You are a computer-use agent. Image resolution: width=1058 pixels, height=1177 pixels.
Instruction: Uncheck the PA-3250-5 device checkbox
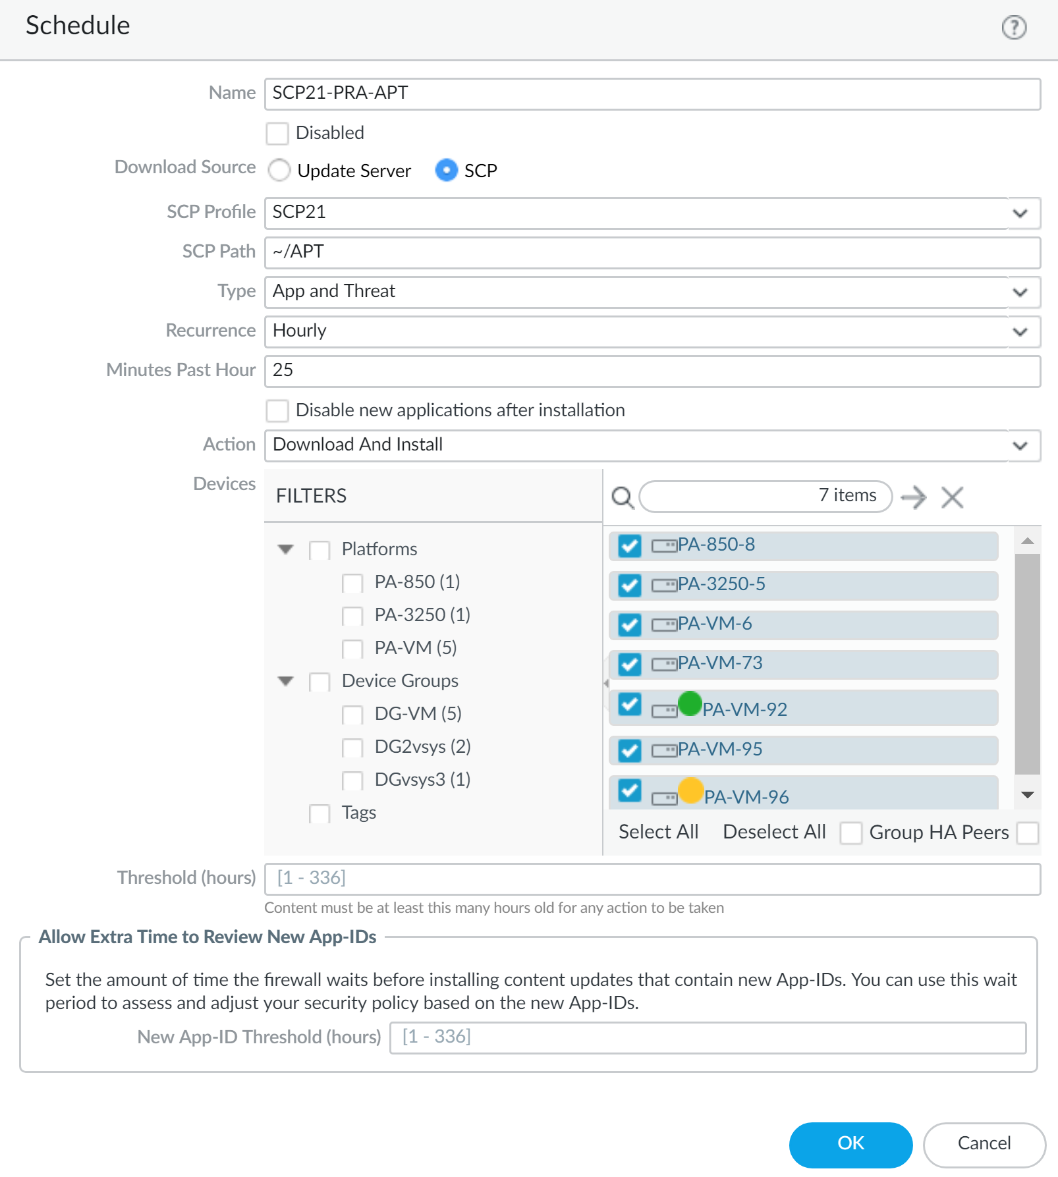tap(630, 585)
